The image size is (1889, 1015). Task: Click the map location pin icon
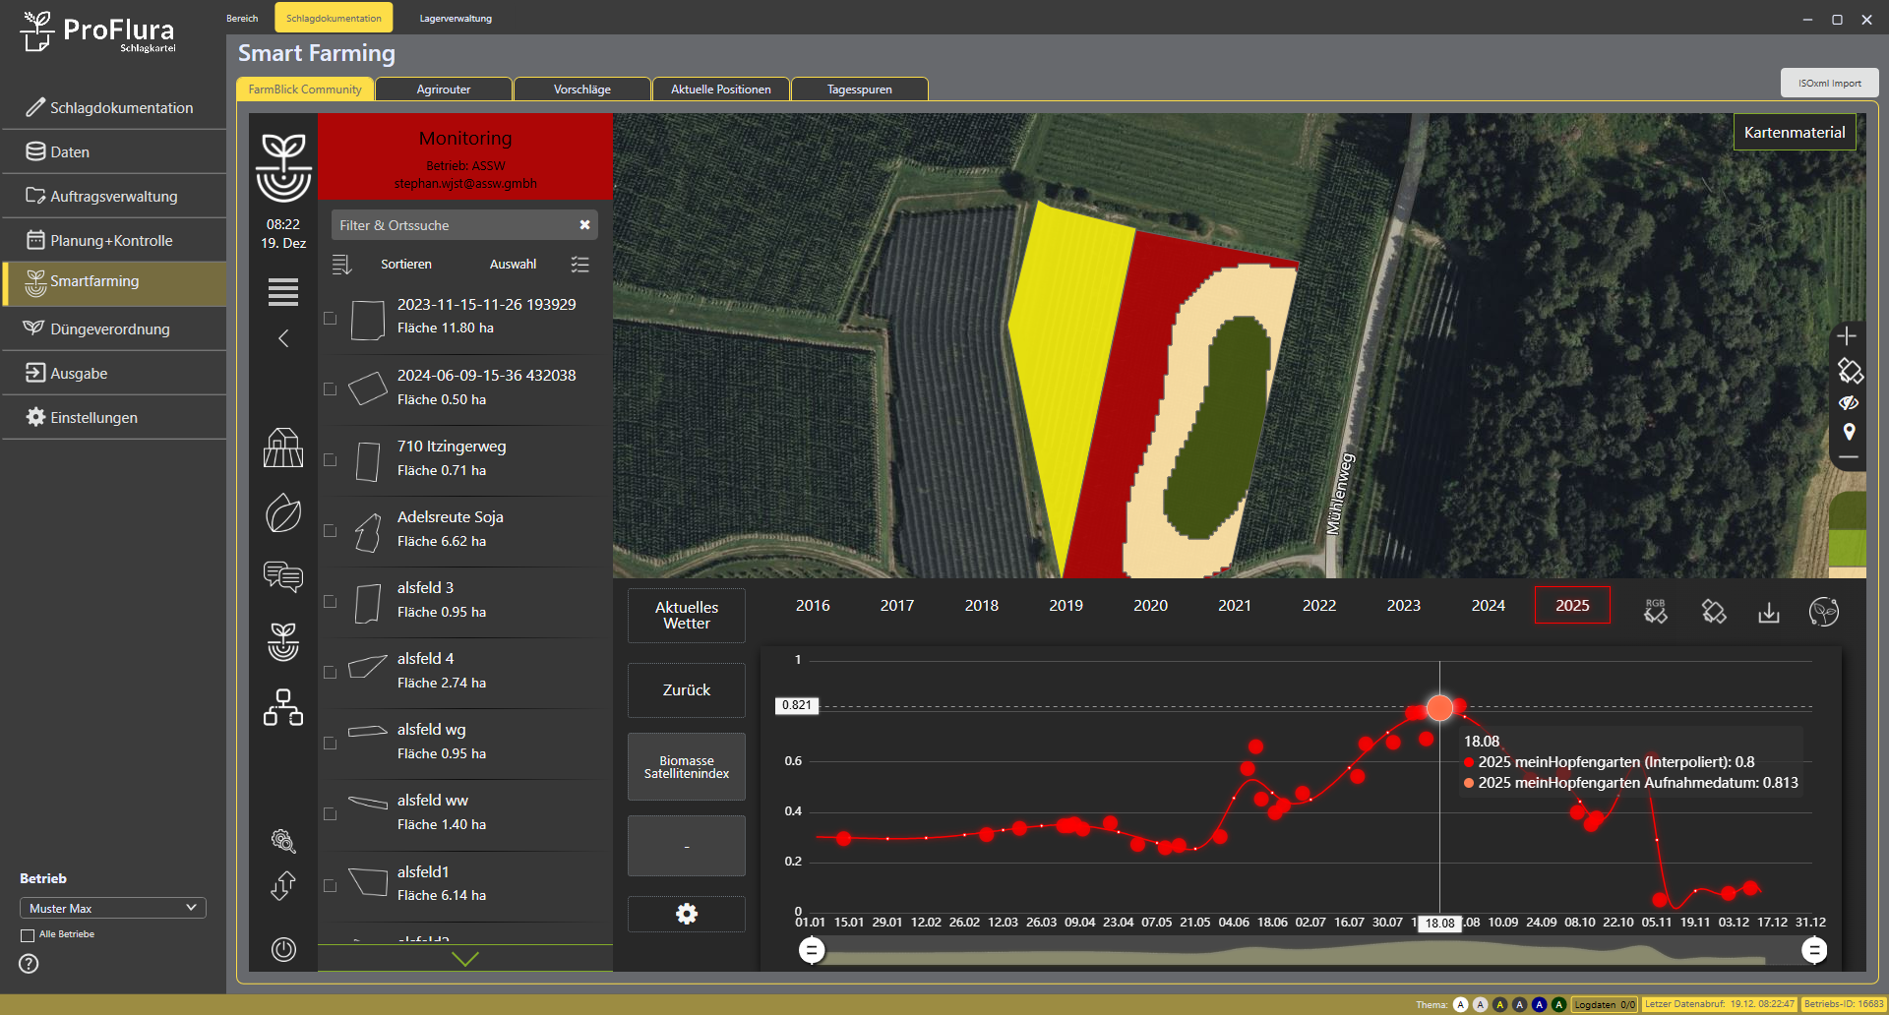point(1849,432)
